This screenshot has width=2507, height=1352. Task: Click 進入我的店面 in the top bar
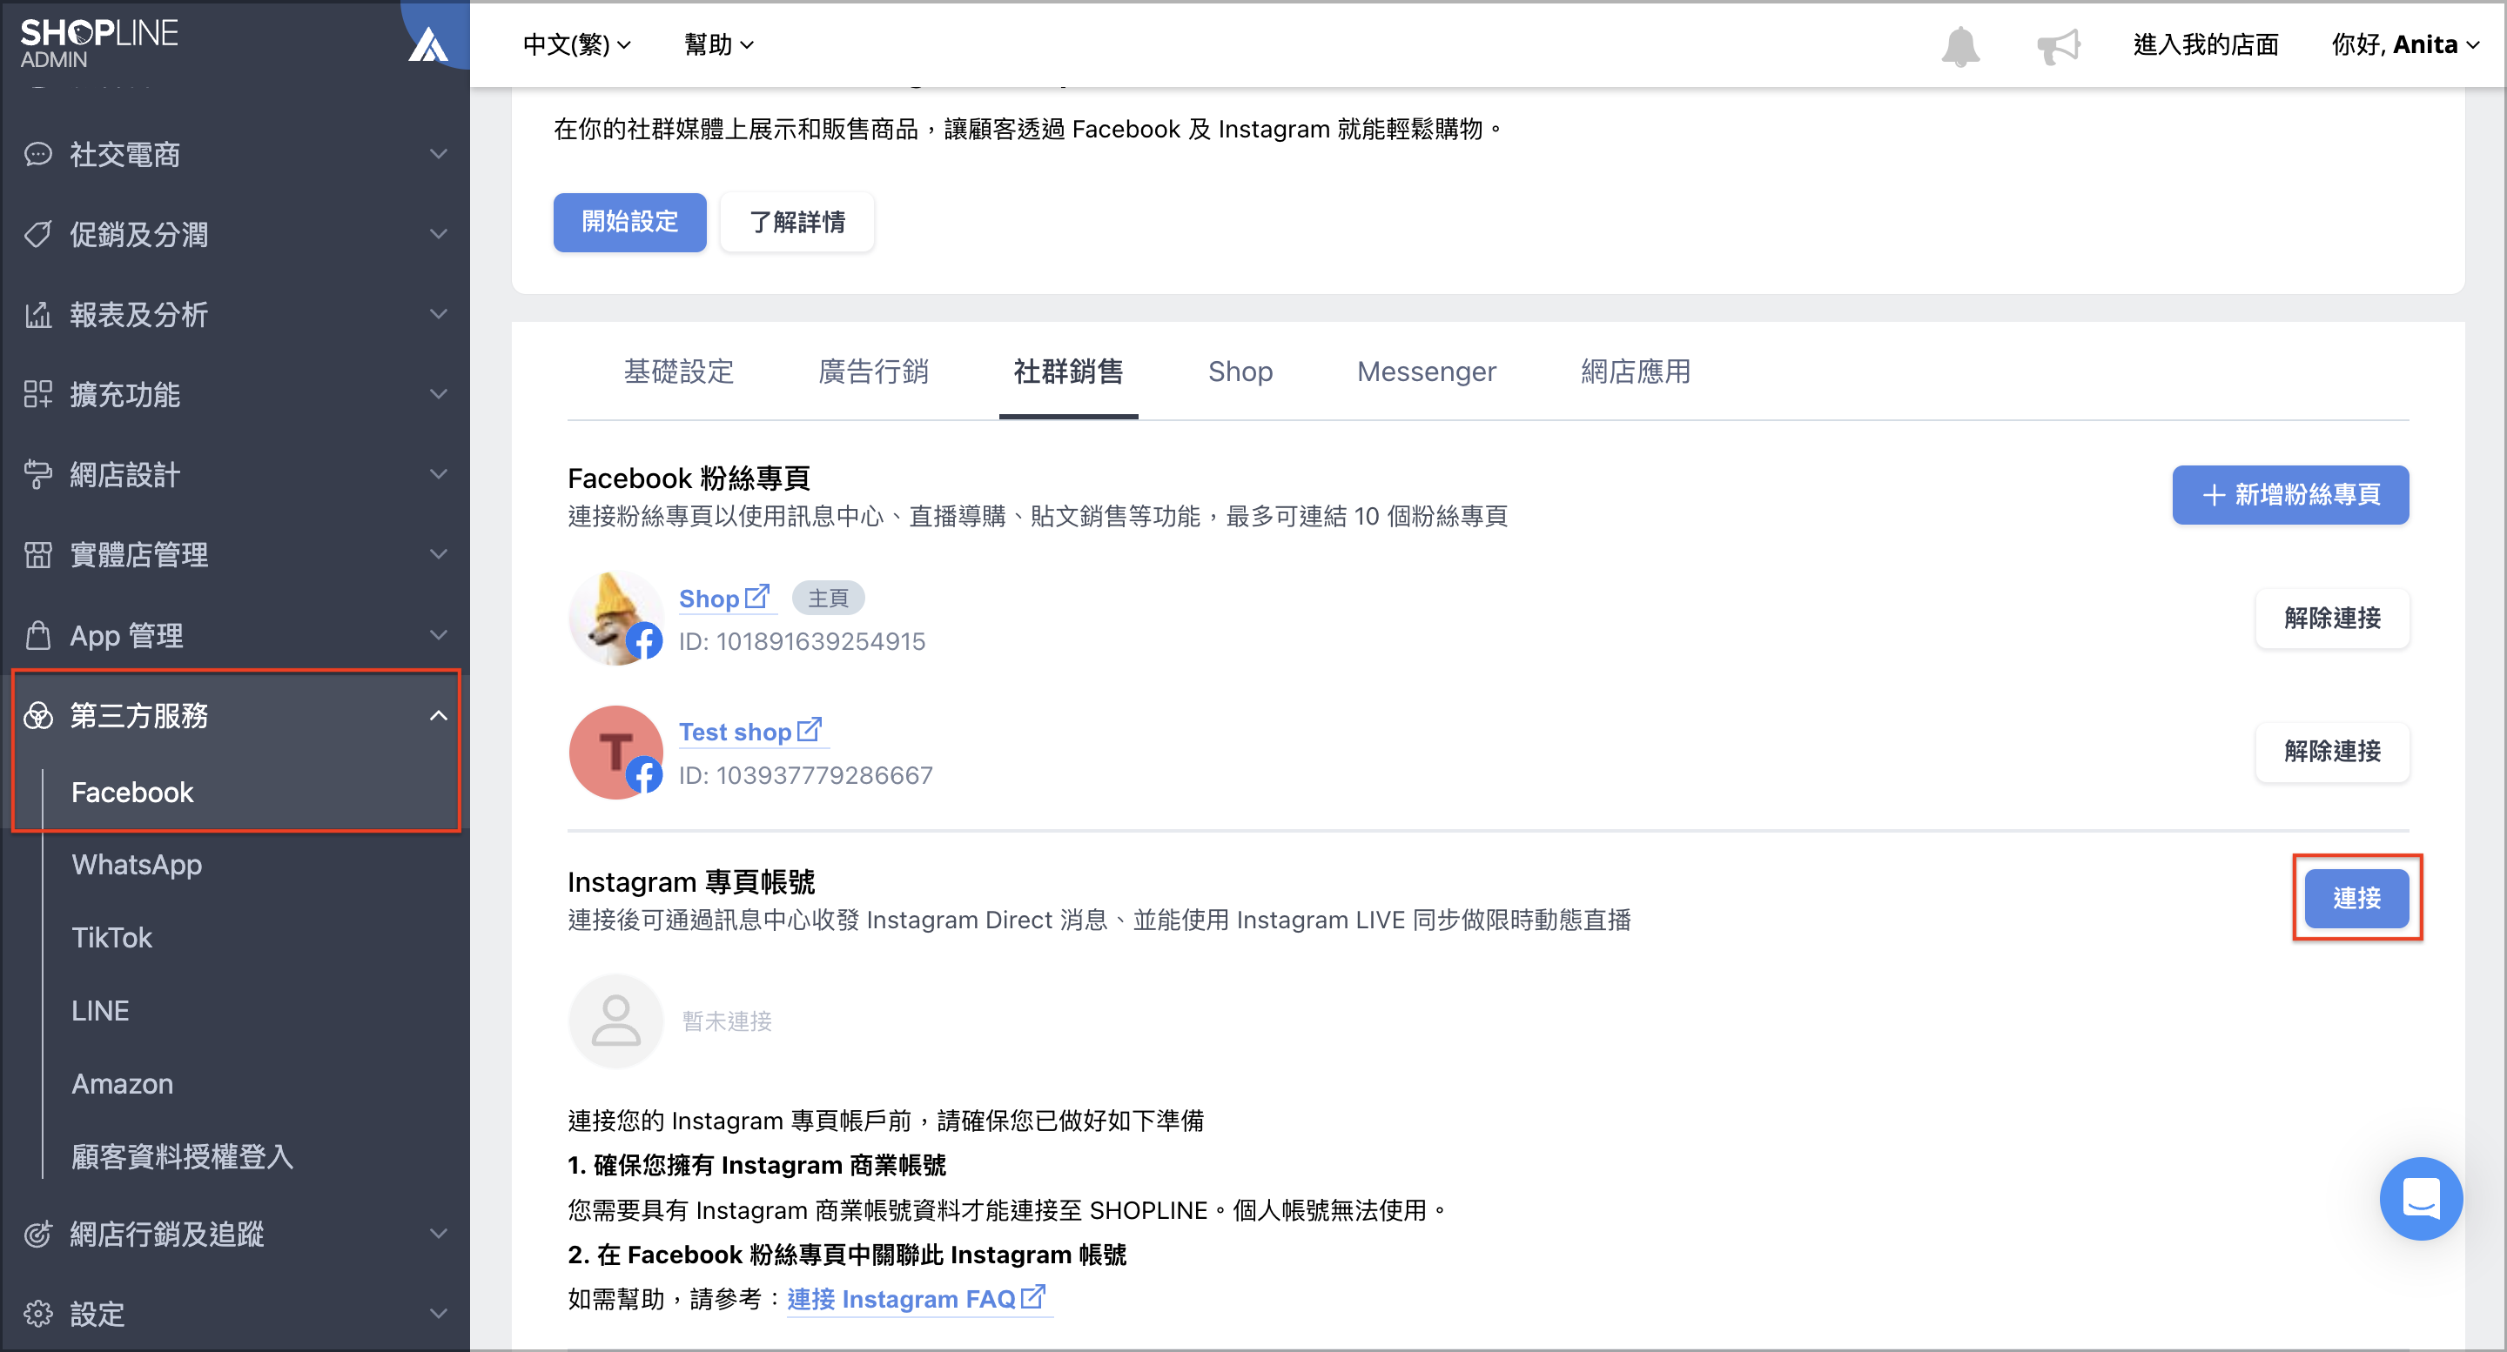point(2205,44)
